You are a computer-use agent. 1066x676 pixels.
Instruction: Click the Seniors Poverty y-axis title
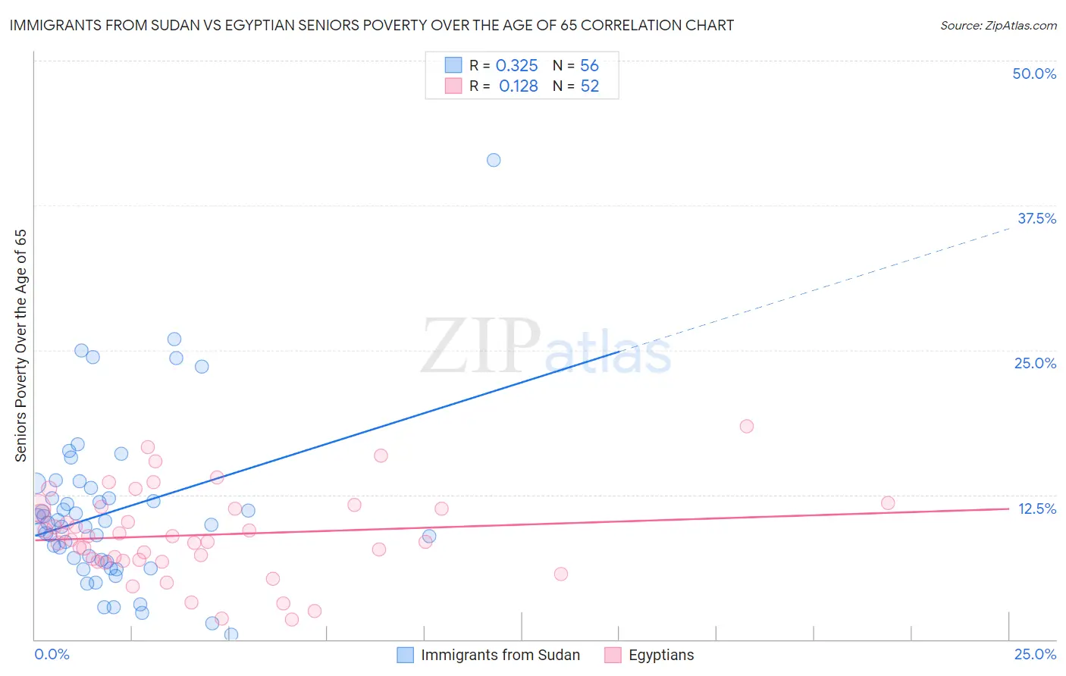[20, 346]
